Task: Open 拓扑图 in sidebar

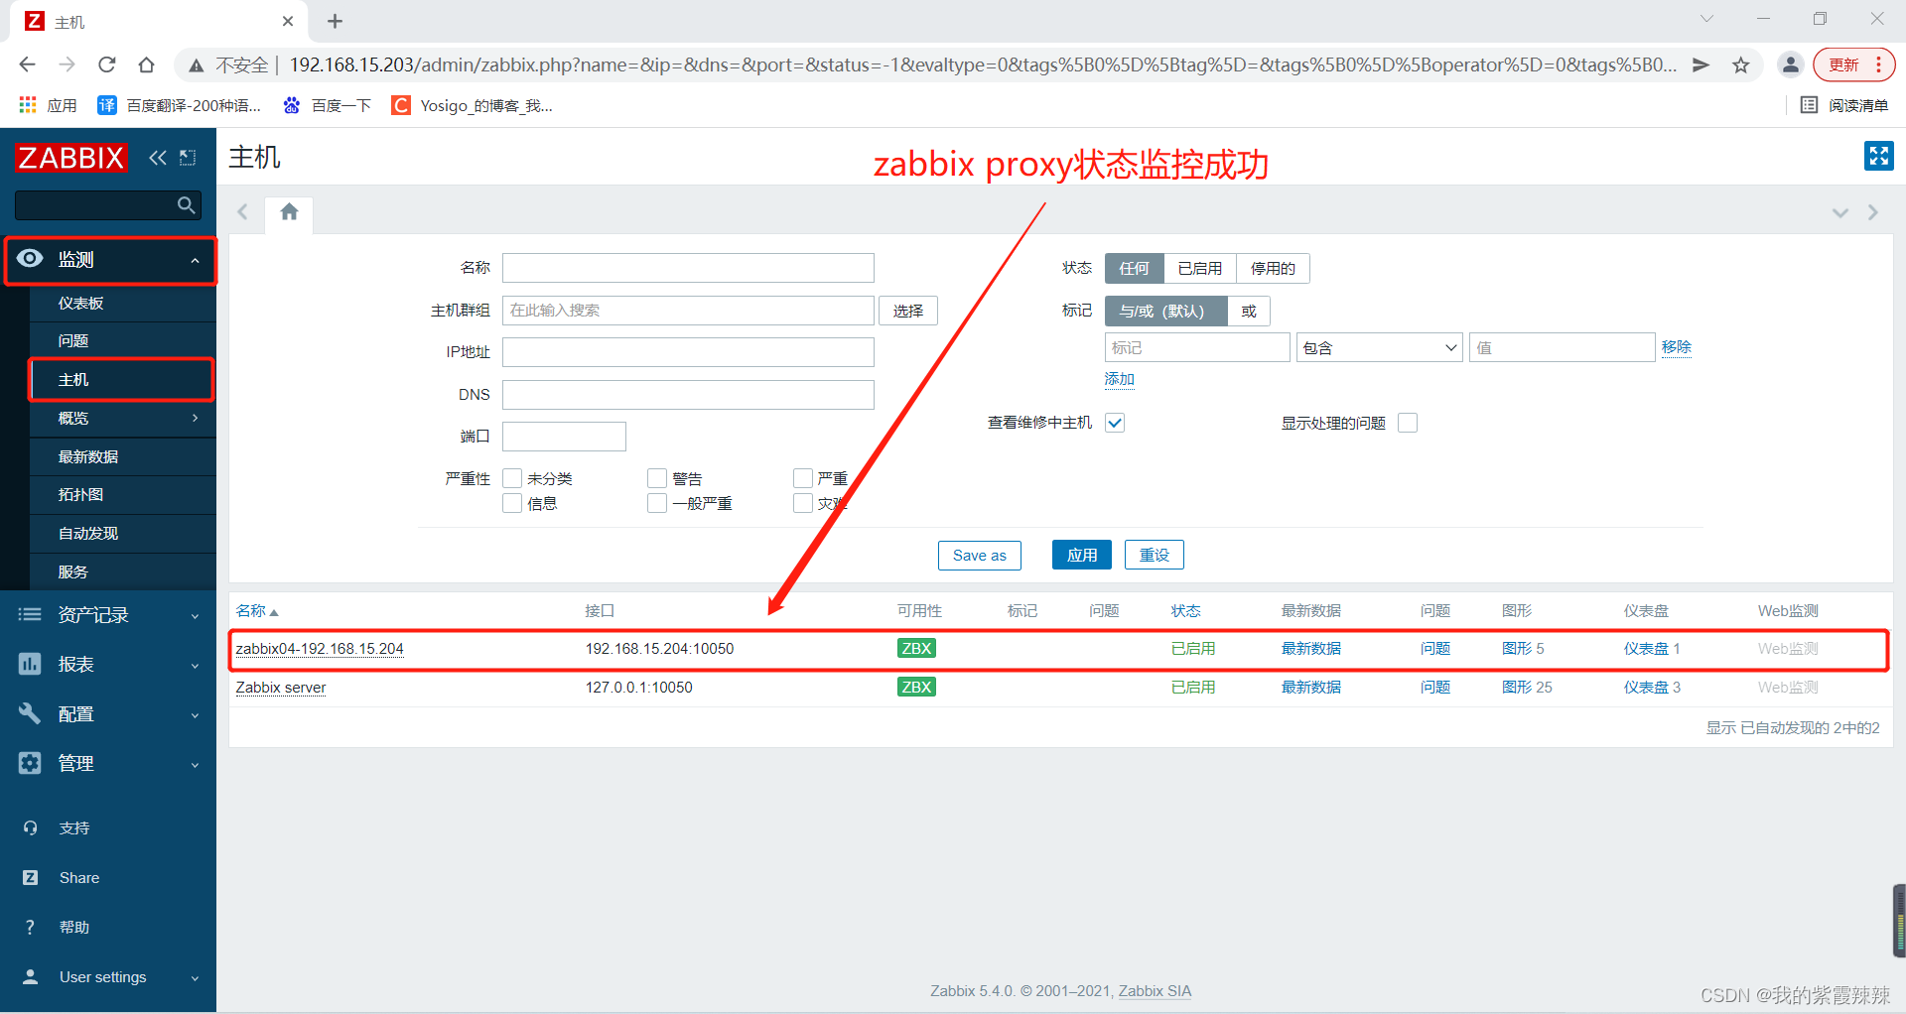Action: [122, 495]
